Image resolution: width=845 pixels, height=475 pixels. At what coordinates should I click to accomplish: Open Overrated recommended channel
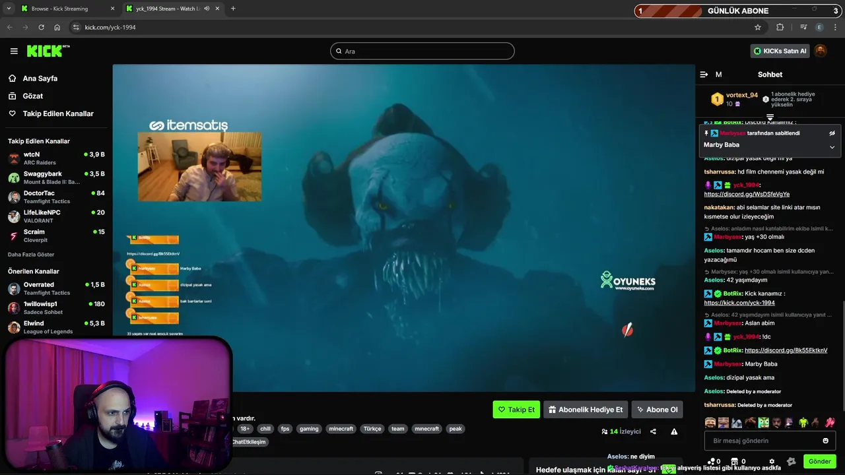click(56, 288)
